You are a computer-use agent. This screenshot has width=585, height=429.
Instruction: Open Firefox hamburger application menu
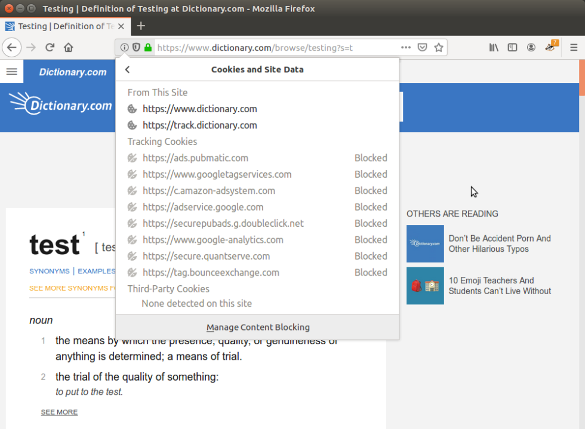573,48
